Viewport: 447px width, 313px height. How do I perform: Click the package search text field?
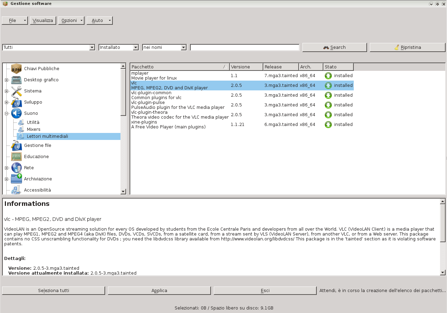click(x=244, y=47)
